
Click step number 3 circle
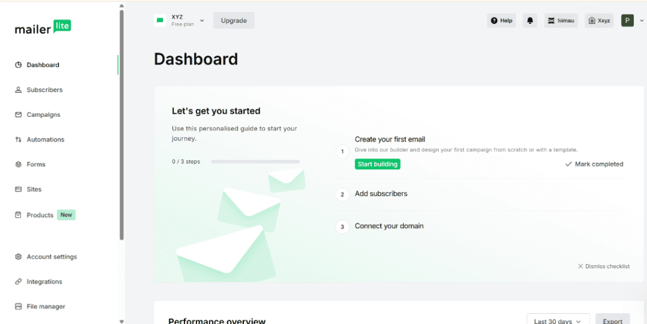342,227
